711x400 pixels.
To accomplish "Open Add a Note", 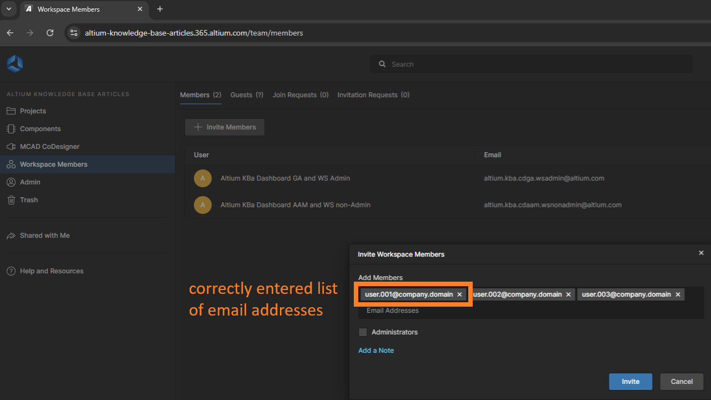I will click(375, 350).
